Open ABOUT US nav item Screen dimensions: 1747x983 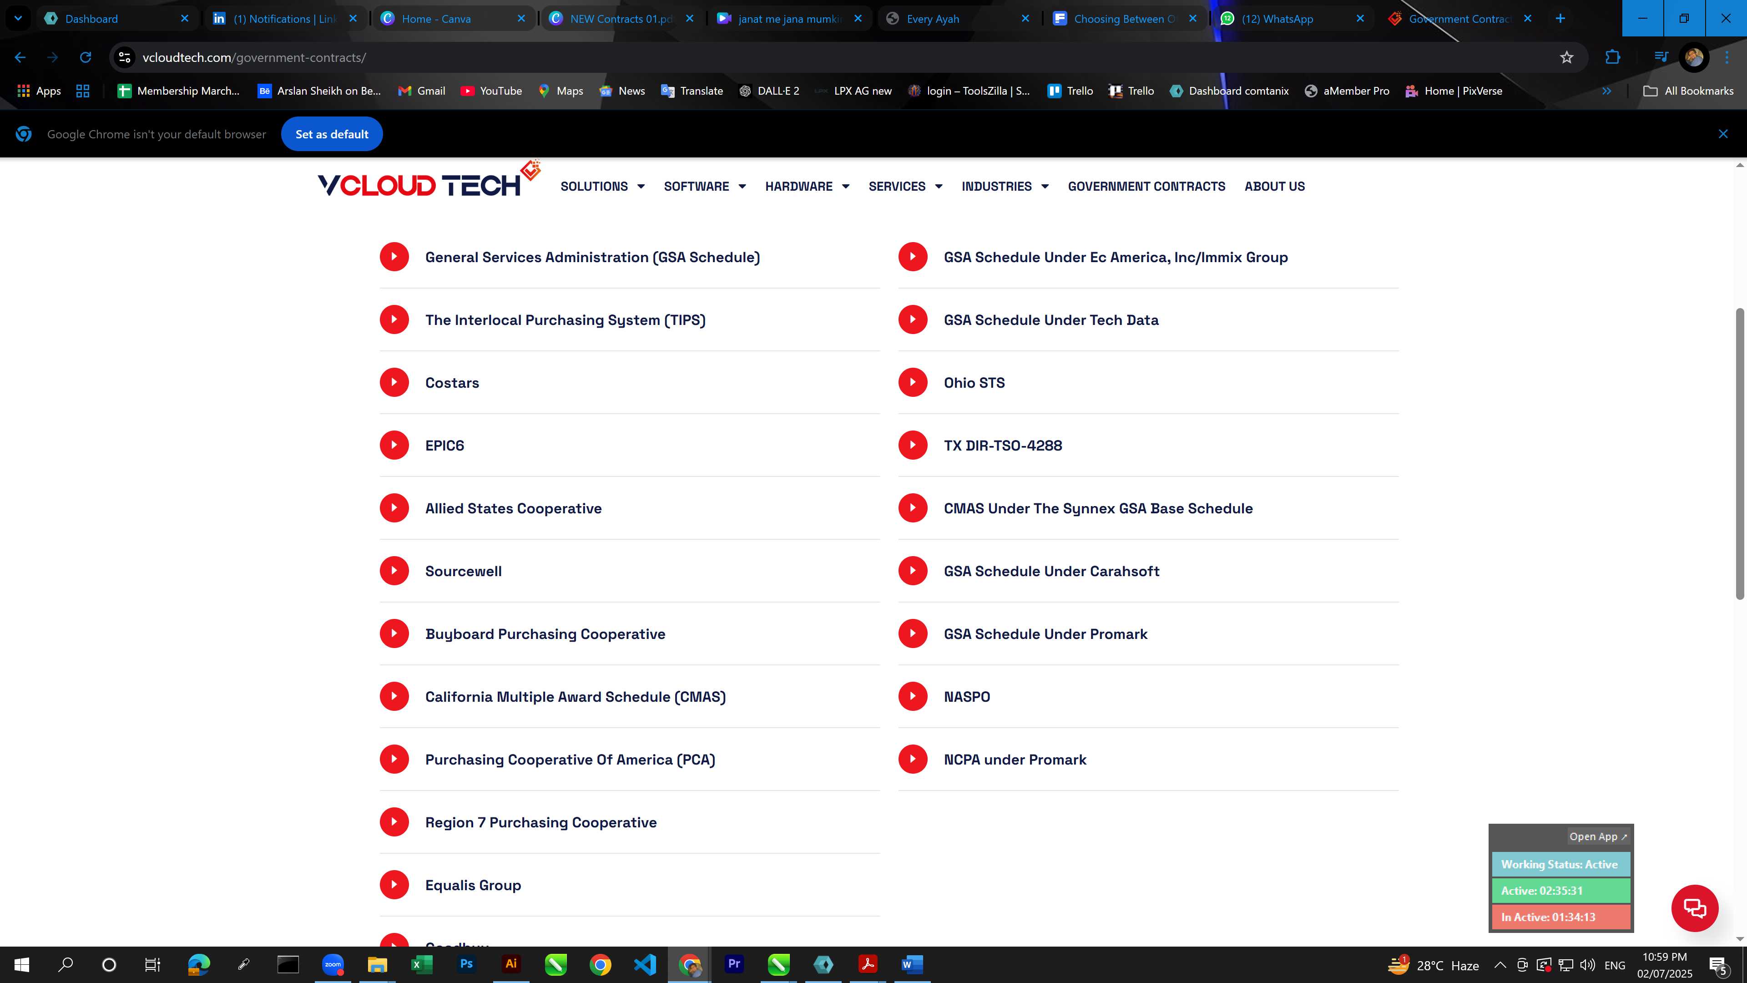pos(1274,187)
